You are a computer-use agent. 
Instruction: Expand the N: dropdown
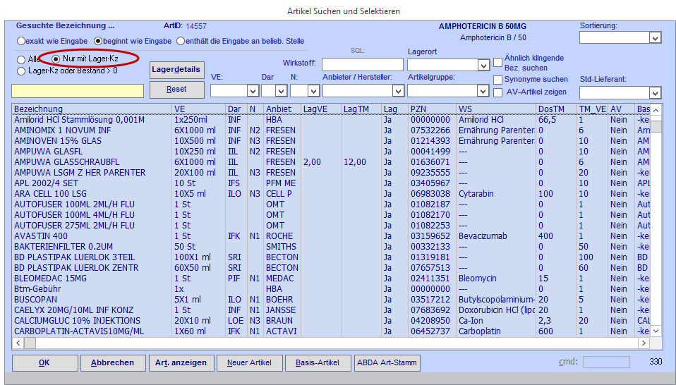point(313,91)
